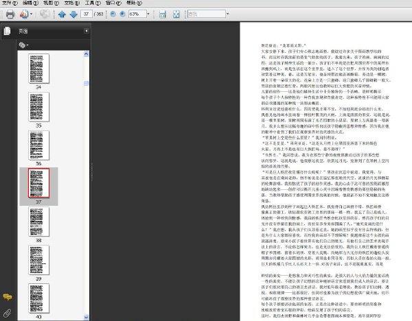Click the fit one full page icon
The image size is (412, 321).
[176, 14]
